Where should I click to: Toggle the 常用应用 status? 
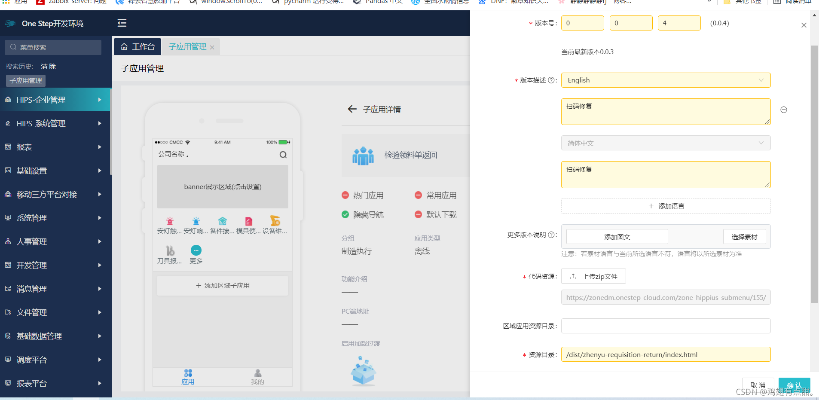click(418, 195)
